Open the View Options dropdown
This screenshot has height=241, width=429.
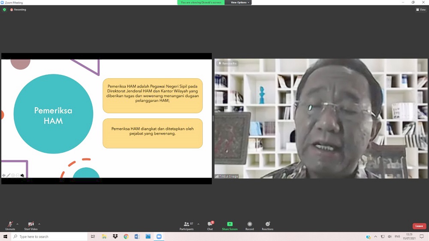[239, 3]
